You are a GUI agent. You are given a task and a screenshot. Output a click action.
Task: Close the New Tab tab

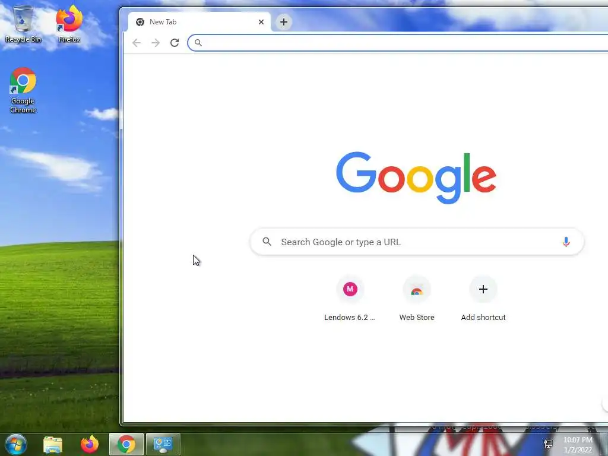click(x=261, y=22)
